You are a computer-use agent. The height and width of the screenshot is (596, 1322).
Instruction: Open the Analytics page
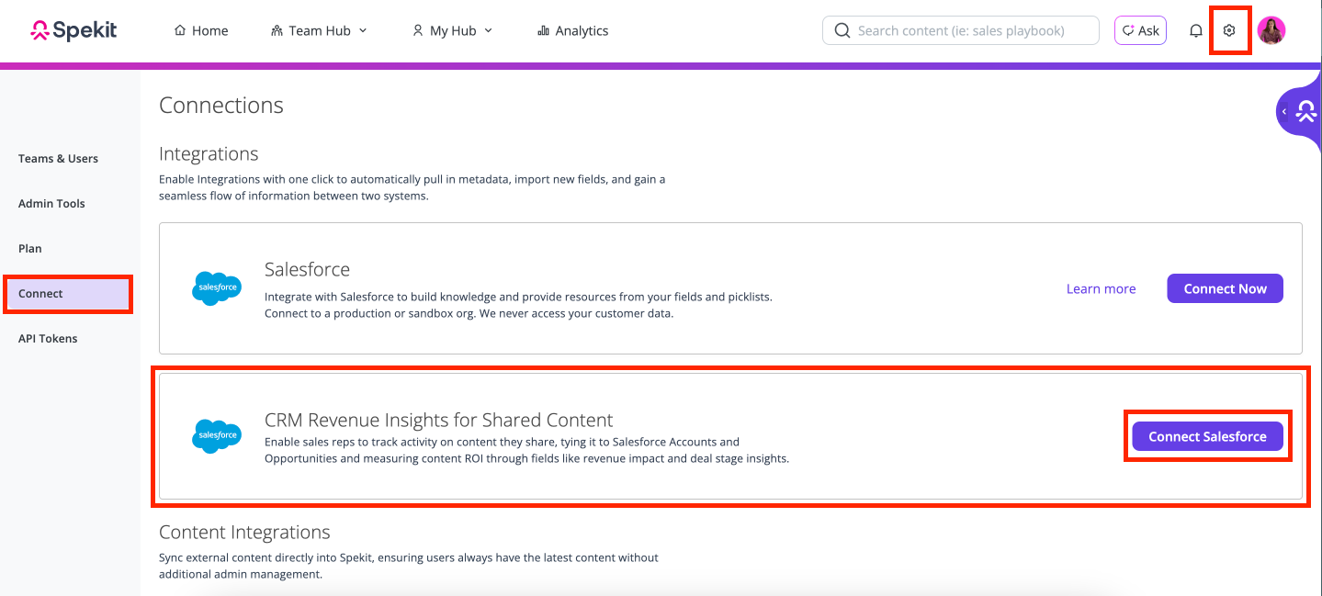[x=573, y=30]
